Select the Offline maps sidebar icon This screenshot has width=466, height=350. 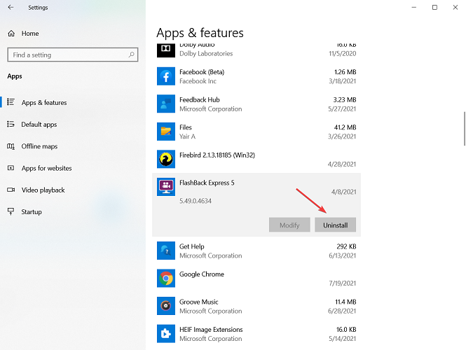[x=11, y=146]
